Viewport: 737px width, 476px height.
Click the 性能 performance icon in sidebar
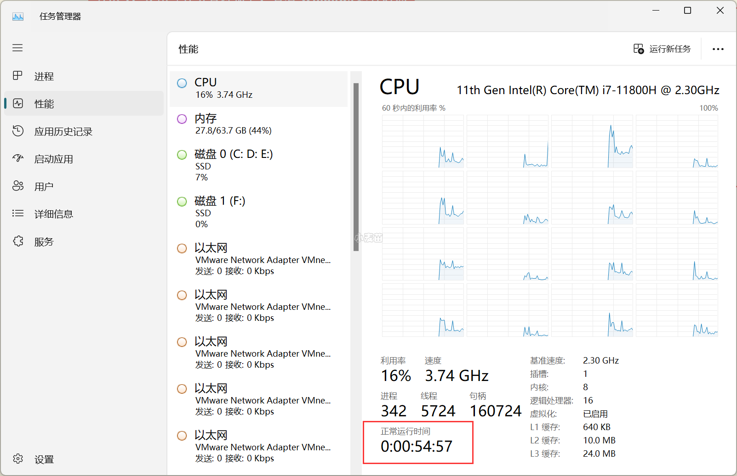pos(18,103)
